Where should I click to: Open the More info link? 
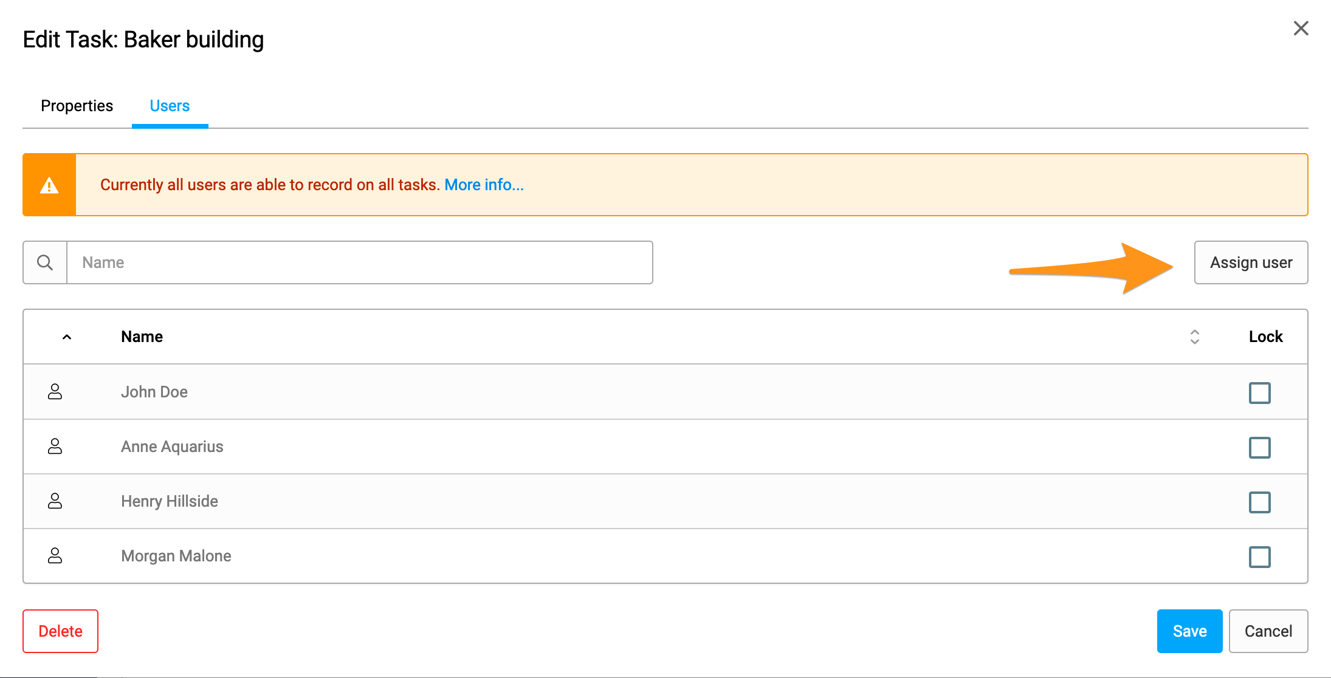pyautogui.click(x=484, y=185)
